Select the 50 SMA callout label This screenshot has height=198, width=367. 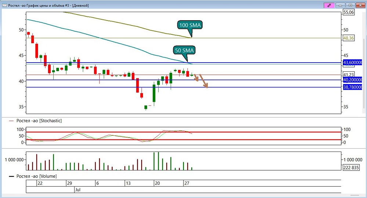tap(185, 50)
